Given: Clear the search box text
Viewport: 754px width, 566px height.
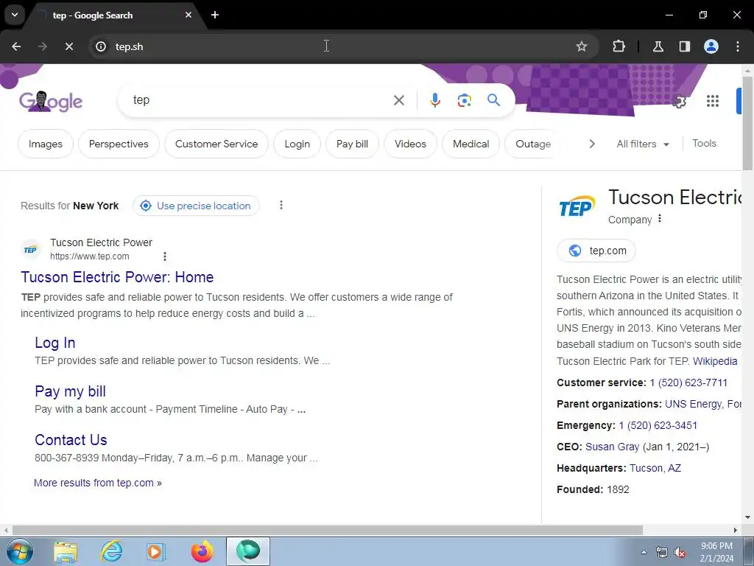Looking at the screenshot, I should click(x=398, y=100).
